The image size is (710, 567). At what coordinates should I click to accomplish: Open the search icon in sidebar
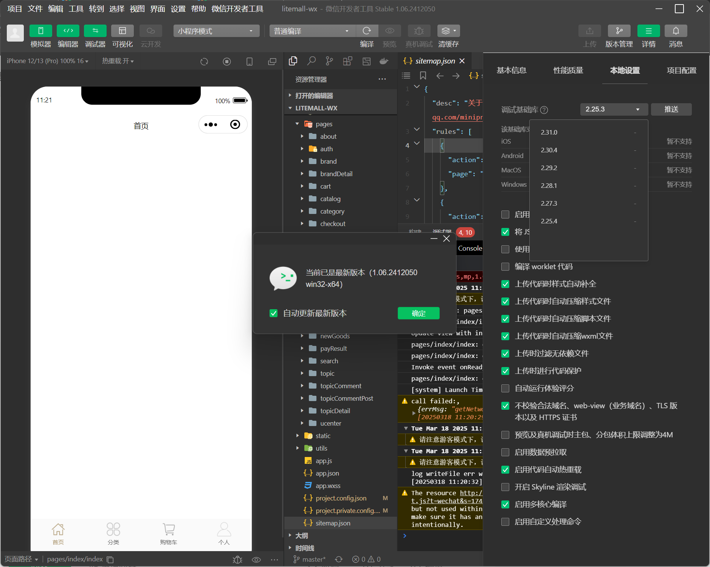[311, 61]
